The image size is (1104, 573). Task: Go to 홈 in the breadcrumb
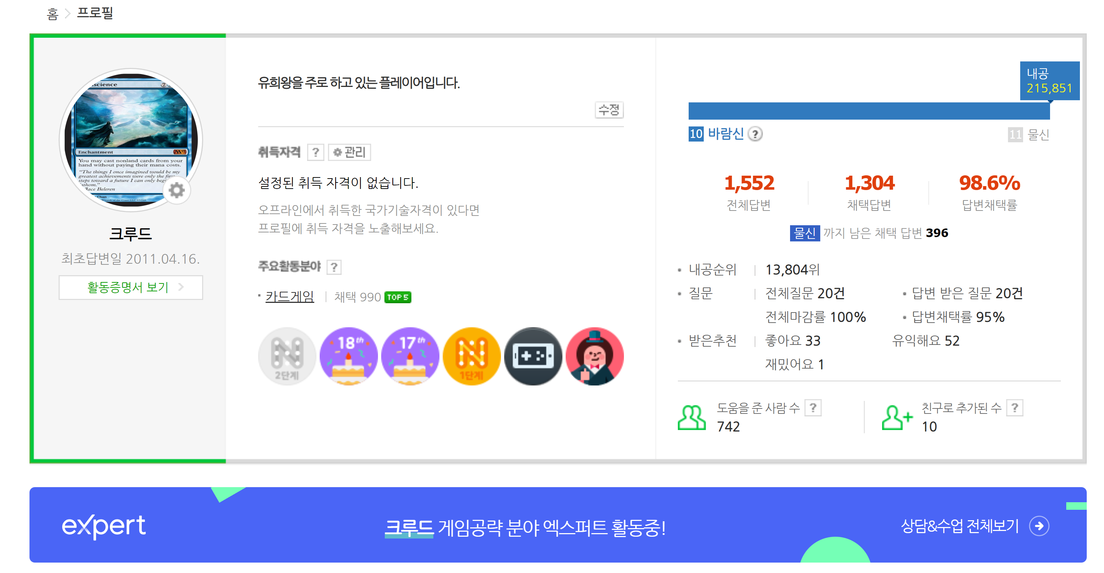click(x=52, y=14)
